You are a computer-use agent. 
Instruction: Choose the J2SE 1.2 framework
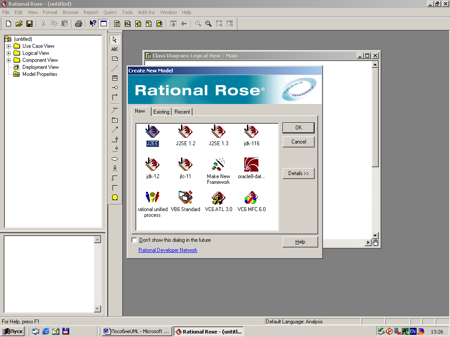[x=185, y=136]
